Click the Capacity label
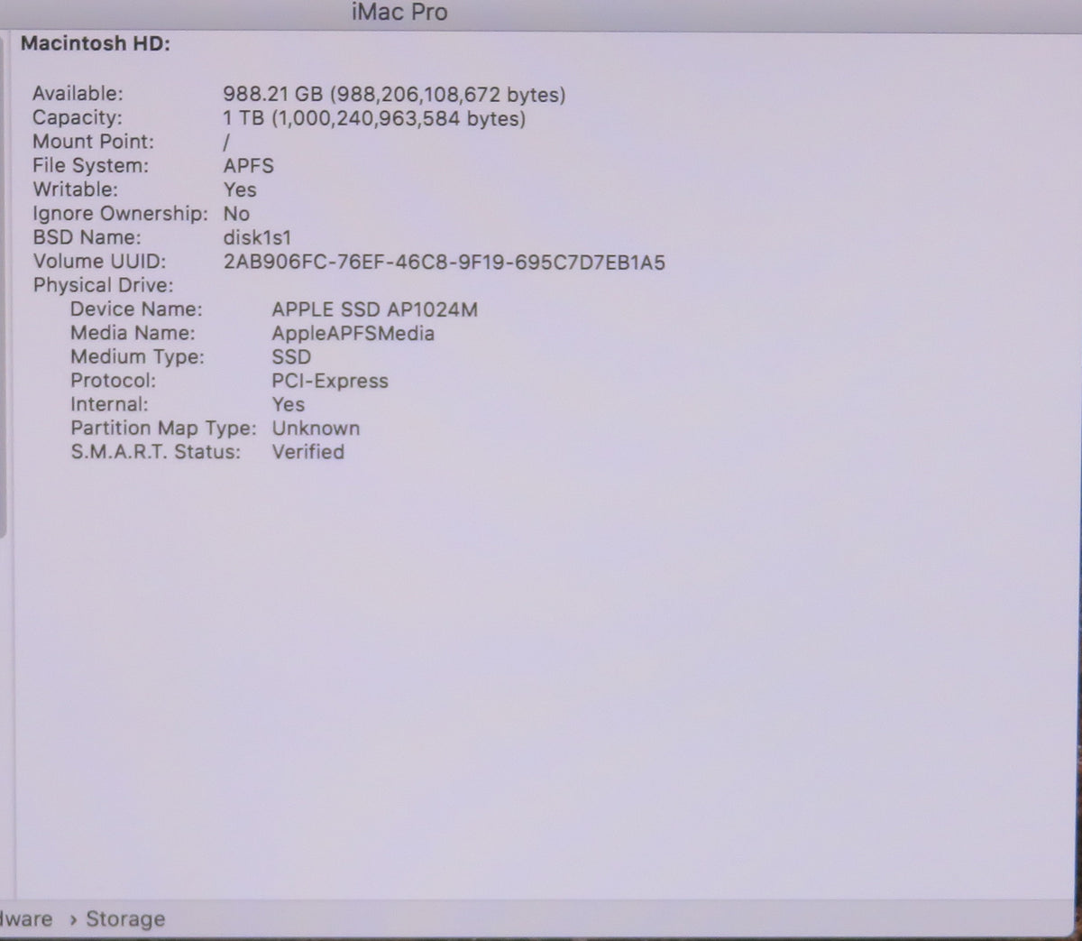The width and height of the screenshot is (1082, 941). pos(77,118)
